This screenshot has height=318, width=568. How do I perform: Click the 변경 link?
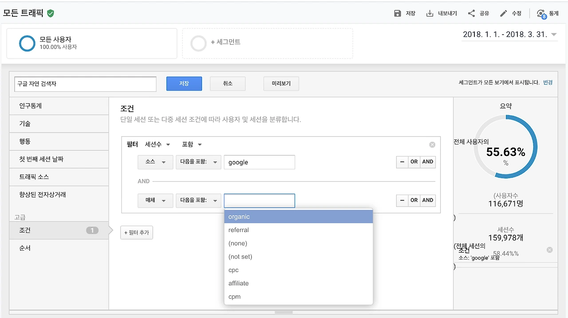(548, 82)
